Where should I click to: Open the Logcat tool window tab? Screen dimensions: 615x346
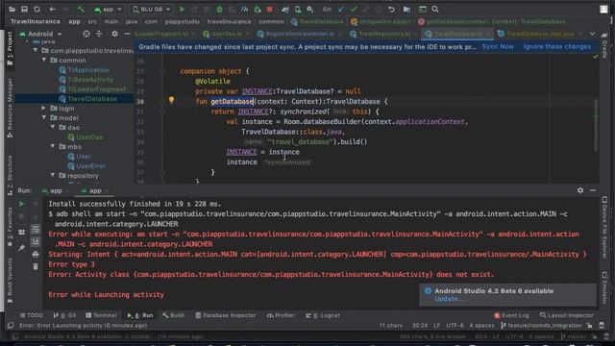tap(323, 315)
